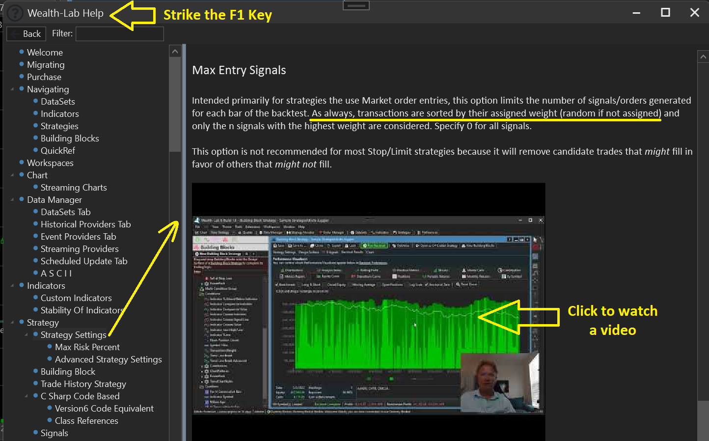Open the Navigating topic
Image resolution: width=709 pixels, height=441 pixels.
pyautogui.click(x=48, y=89)
